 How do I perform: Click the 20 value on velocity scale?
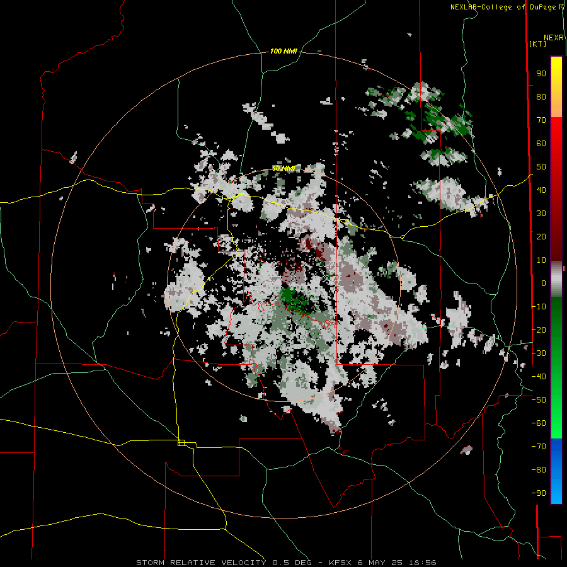pyautogui.click(x=541, y=237)
